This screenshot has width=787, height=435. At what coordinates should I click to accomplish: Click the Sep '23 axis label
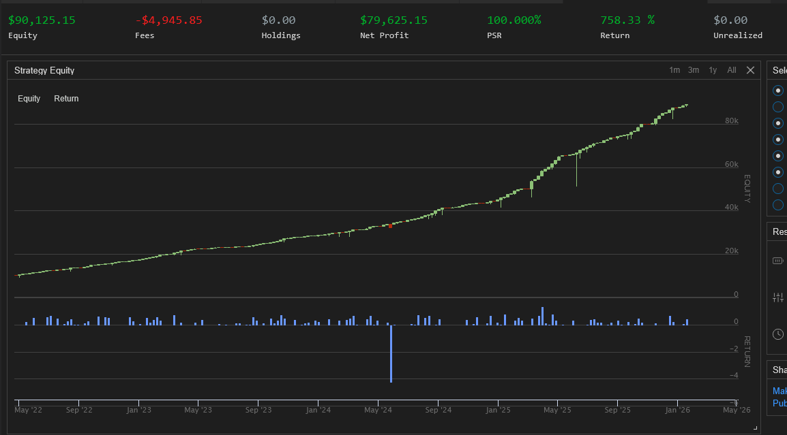click(258, 410)
